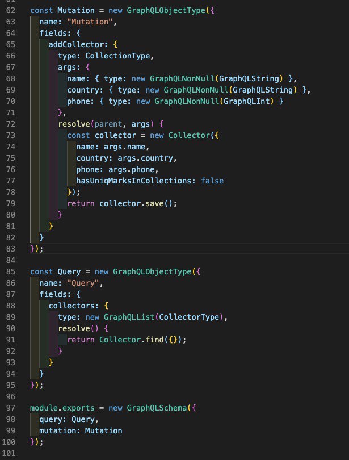Click args.phone on line 76
Image resolution: width=349 pixels, height=460 pixels.
131,169
